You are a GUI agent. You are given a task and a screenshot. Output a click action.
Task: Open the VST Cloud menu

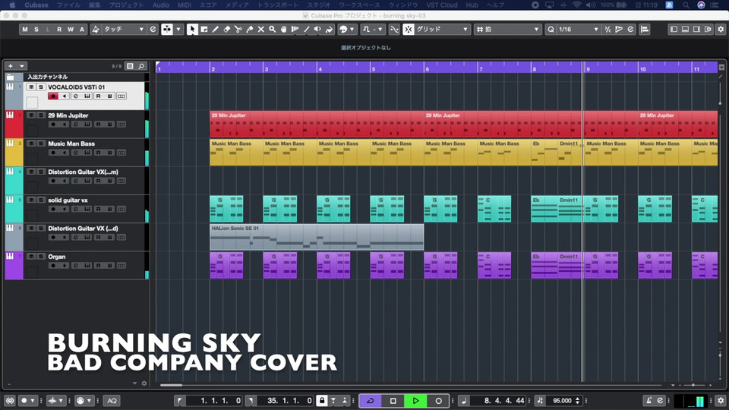pyautogui.click(x=442, y=5)
